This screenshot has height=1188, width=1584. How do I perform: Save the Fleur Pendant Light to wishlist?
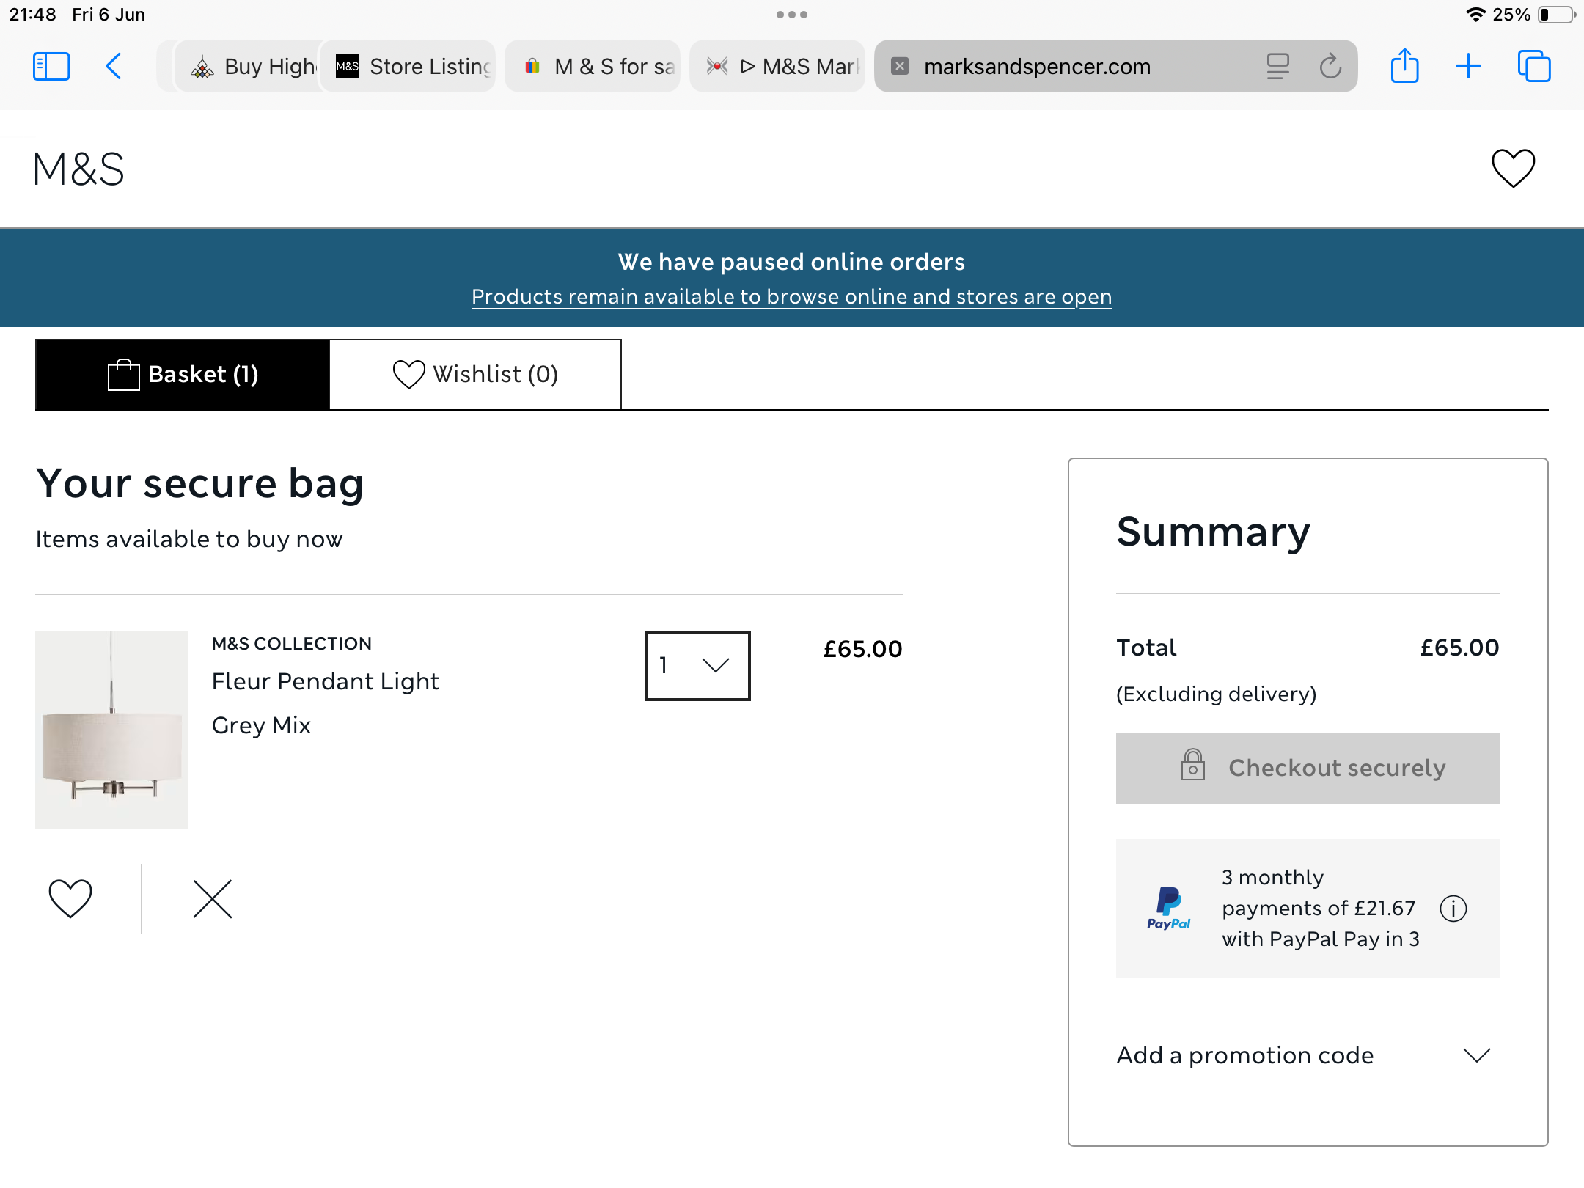click(70, 898)
